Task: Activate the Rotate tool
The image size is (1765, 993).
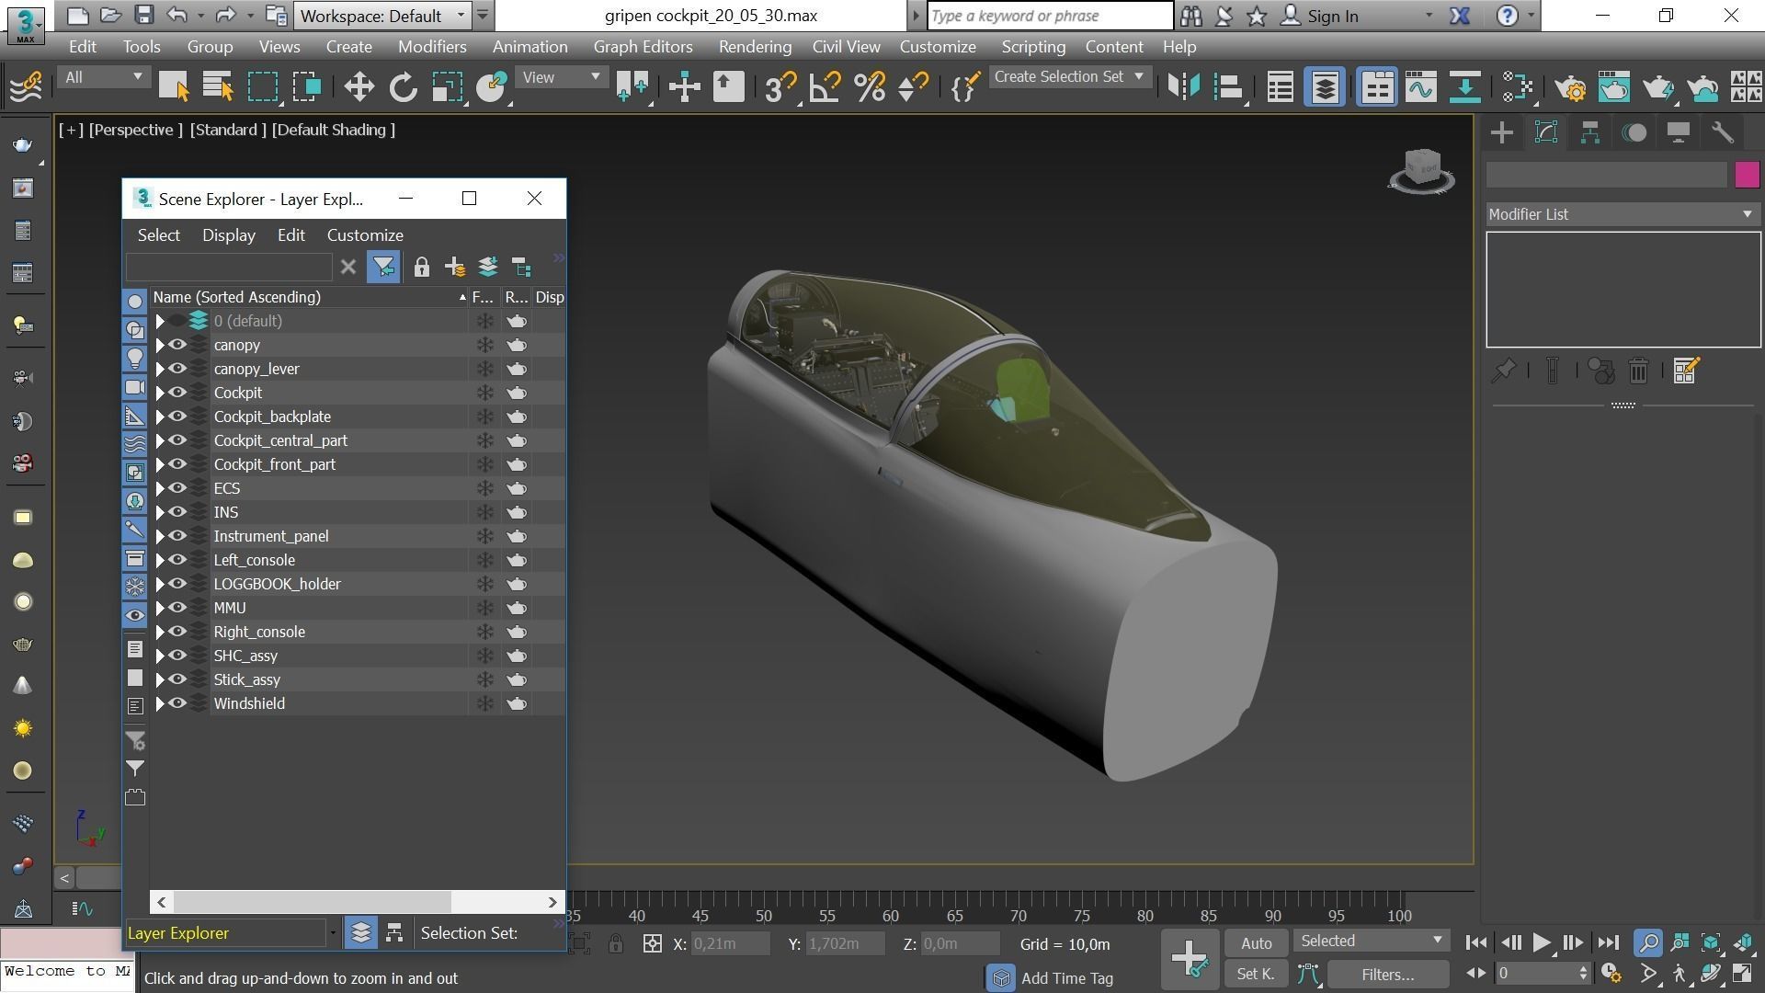Action: tap(403, 87)
